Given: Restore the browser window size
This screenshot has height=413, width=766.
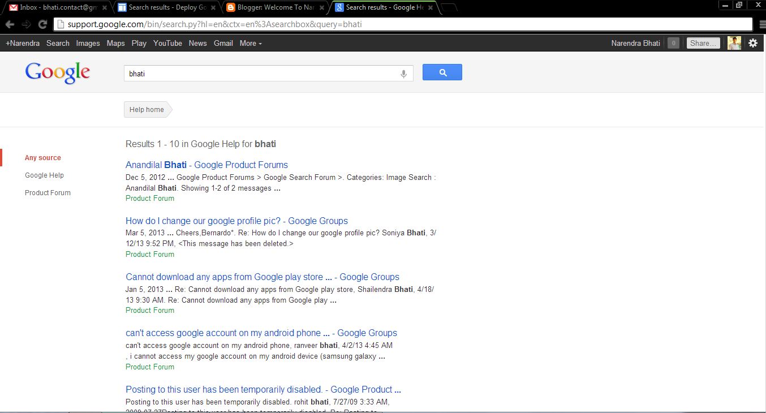Looking at the screenshot, I should [739, 5].
